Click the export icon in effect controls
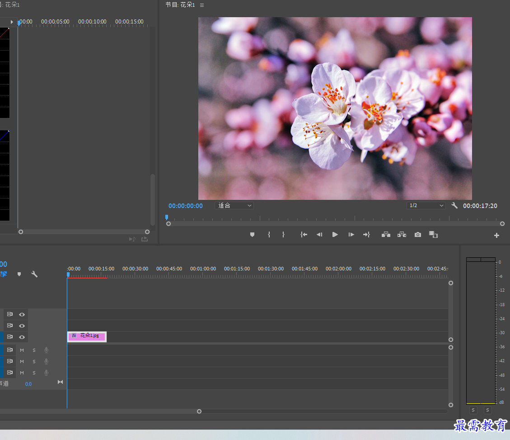The height and width of the screenshot is (440, 510). tap(145, 239)
